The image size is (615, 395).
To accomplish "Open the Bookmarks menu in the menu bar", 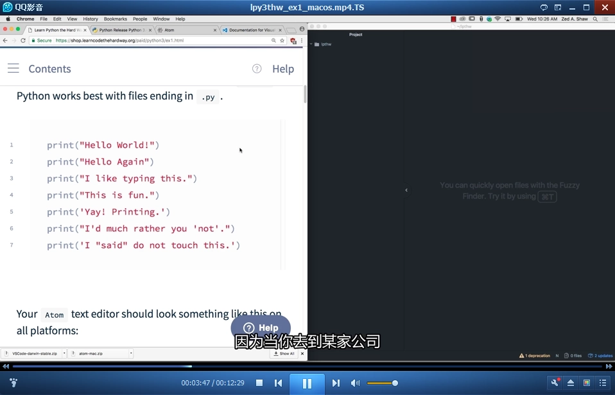I will click(x=116, y=19).
